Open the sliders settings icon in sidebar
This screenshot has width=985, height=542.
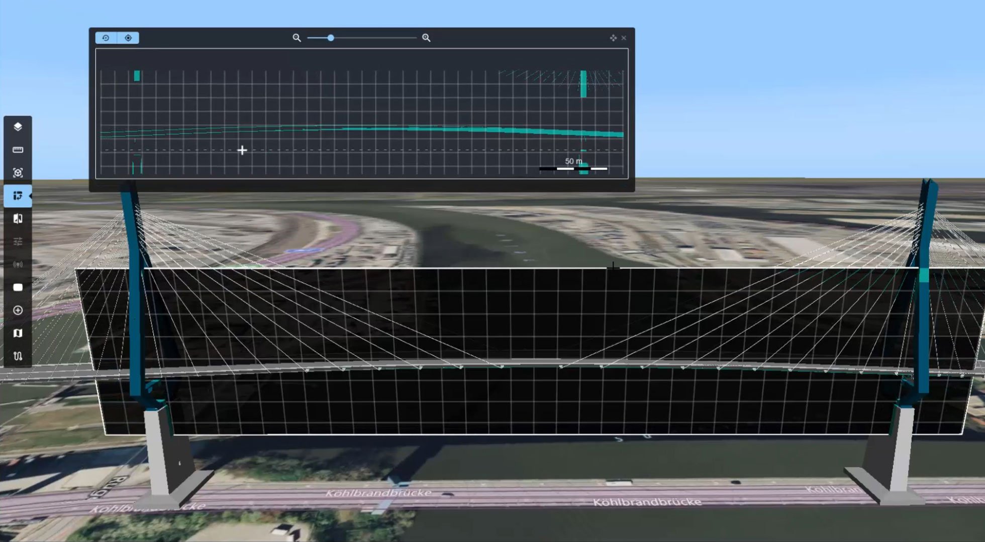click(x=18, y=241)
